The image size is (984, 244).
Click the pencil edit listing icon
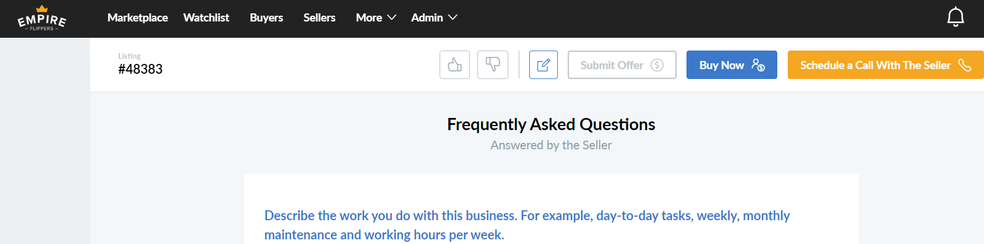click(543, 65)
